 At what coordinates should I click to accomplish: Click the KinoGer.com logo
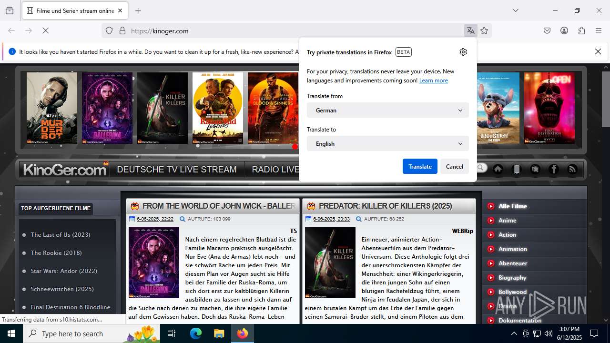click(64, 170)
